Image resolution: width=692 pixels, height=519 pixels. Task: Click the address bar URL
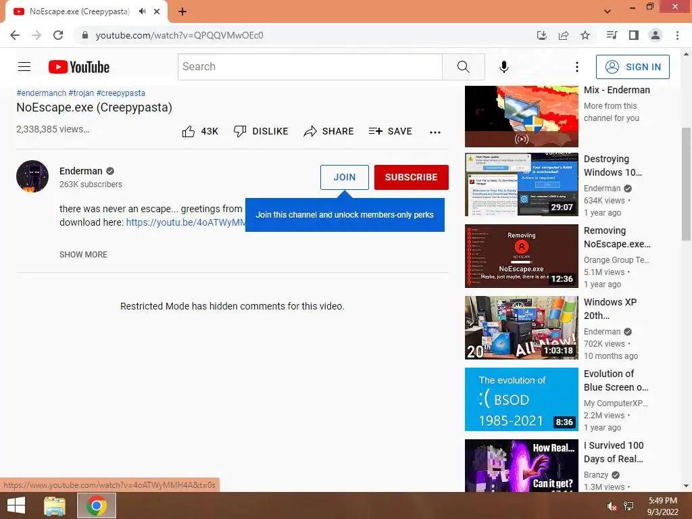point(179,35)
